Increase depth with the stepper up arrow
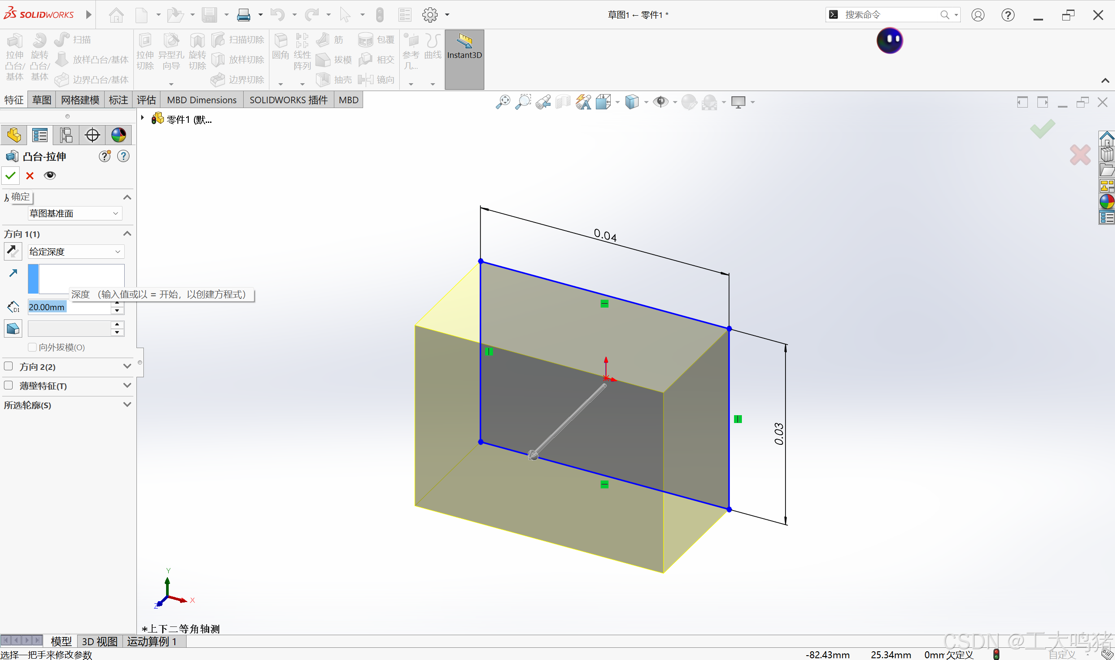 coord(117,303)
